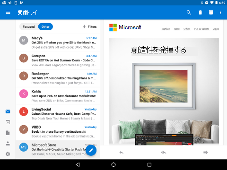Select the Other inbox tab
Viewport: 227px width, 170px height.
[45, 26]
